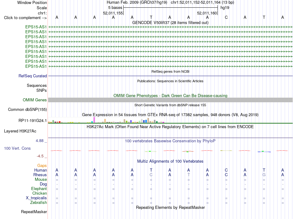This screenshot has height=219, width=293.
Task: Click the '5 bases' scale bar
Action: [x=171, y=8]
